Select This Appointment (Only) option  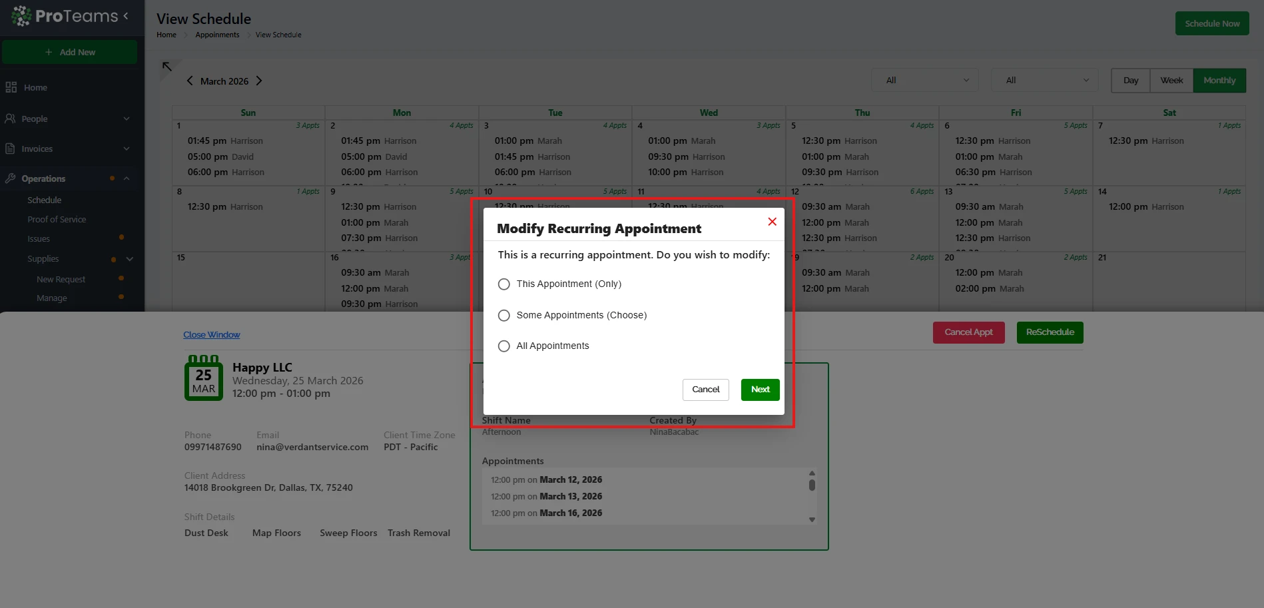[x=504, y=284]
